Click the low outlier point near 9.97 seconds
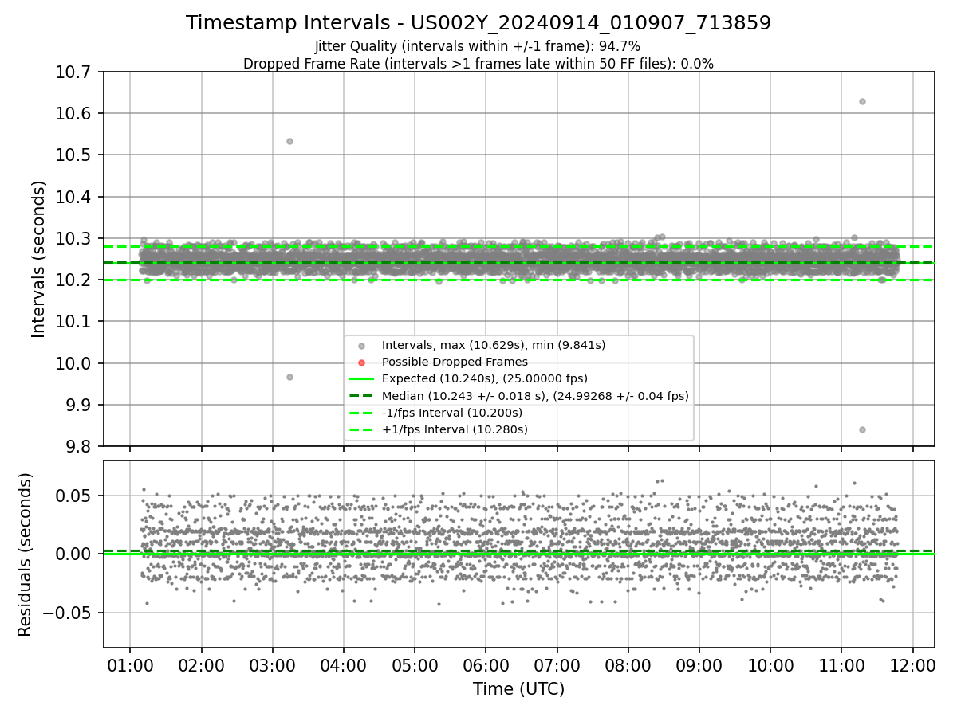This screenshot has width=957, height=717. [x=289, y=377]
